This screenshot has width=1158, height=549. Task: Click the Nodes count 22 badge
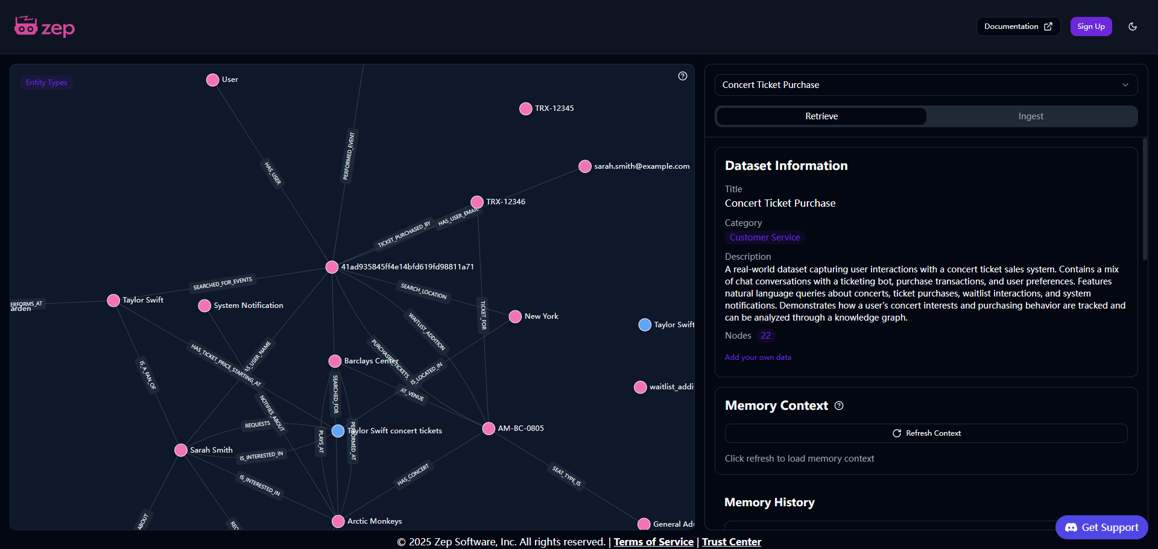click(765, 336)
